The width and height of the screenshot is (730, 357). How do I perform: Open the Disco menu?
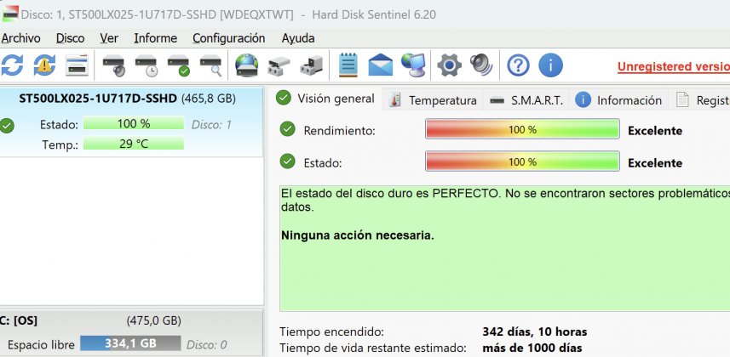click(71, 38)
